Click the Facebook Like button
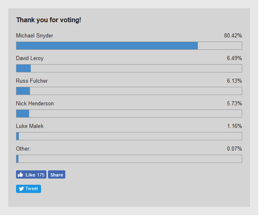Image resolution: width=259 pixels, height=216 pixels. pyautogui.click(x=31, y=174)
